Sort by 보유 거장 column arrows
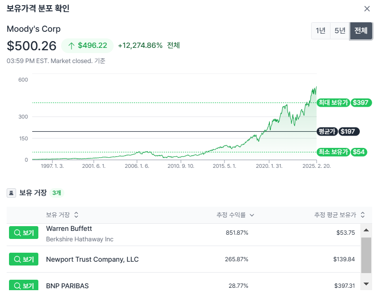 point(76,215)
